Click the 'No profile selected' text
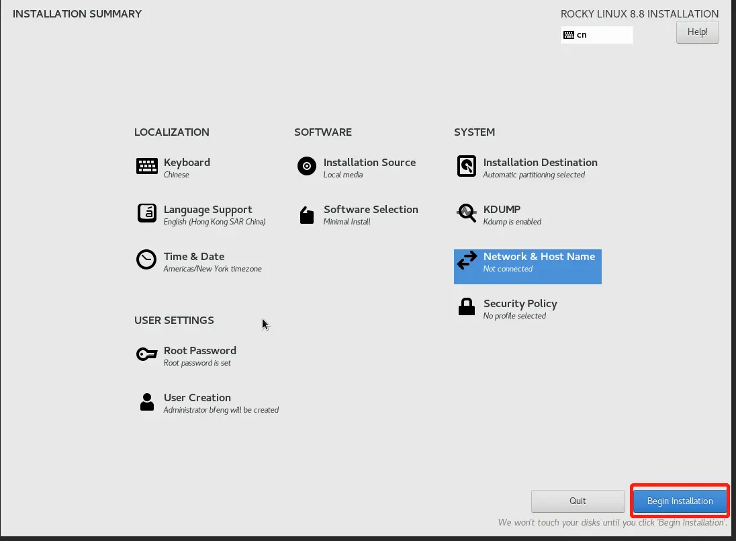 514,316
